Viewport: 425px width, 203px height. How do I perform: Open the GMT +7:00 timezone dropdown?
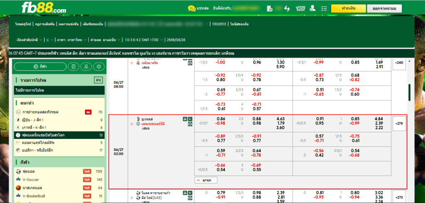(144, 40)
